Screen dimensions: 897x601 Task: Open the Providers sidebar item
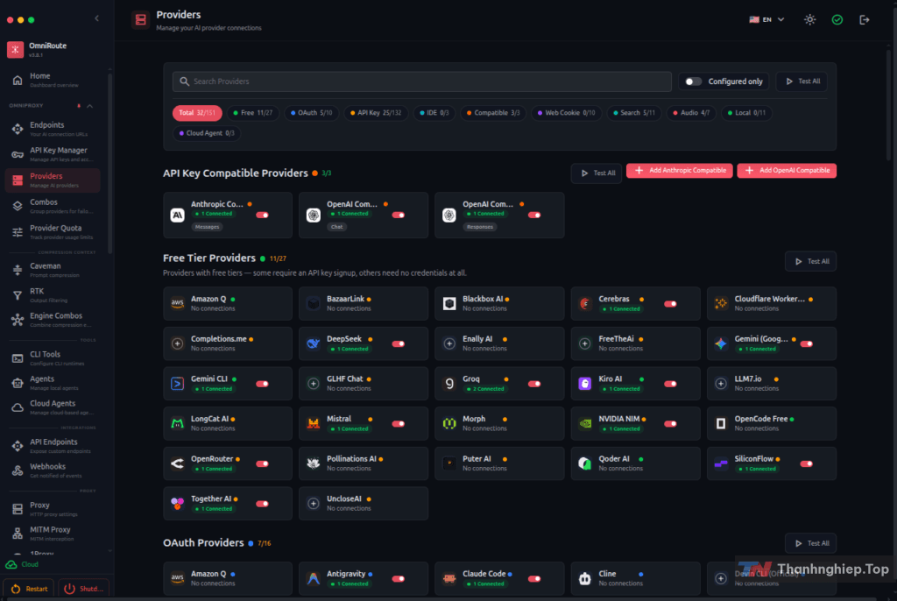point(53,180)
